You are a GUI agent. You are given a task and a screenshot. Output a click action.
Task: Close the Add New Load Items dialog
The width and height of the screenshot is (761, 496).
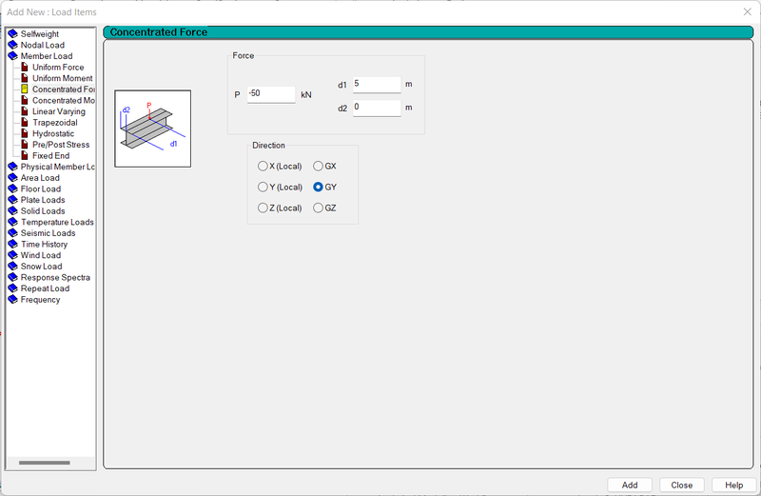(748, 11)
